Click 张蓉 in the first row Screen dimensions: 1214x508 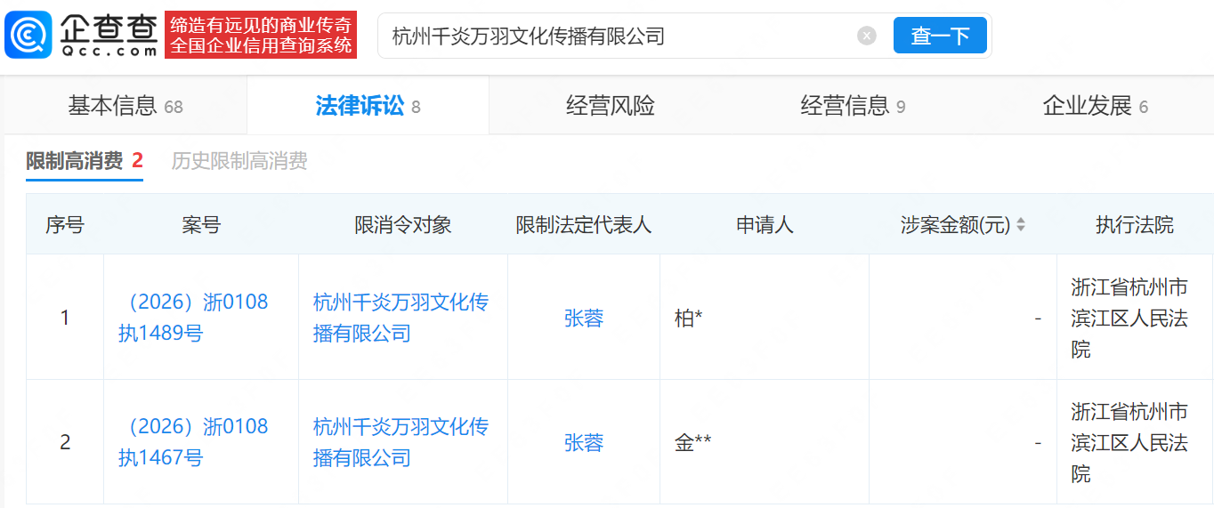coord(583,319)
